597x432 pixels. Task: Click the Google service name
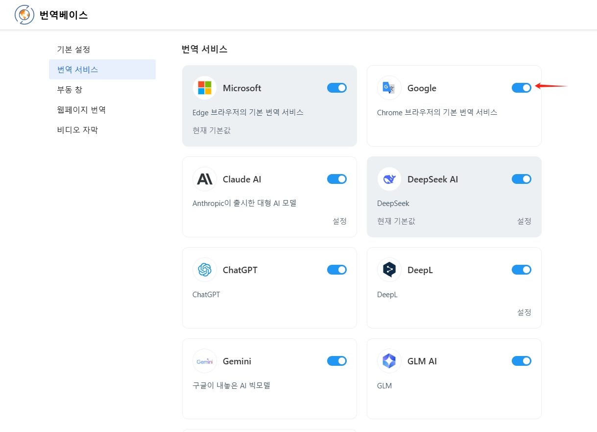[x=422, y=88]
